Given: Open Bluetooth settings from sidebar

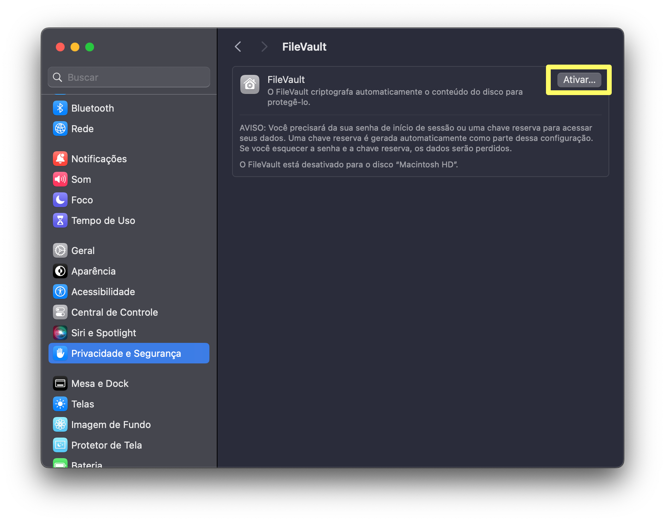Looking at the screenshot, I should (x=92, y=108).
